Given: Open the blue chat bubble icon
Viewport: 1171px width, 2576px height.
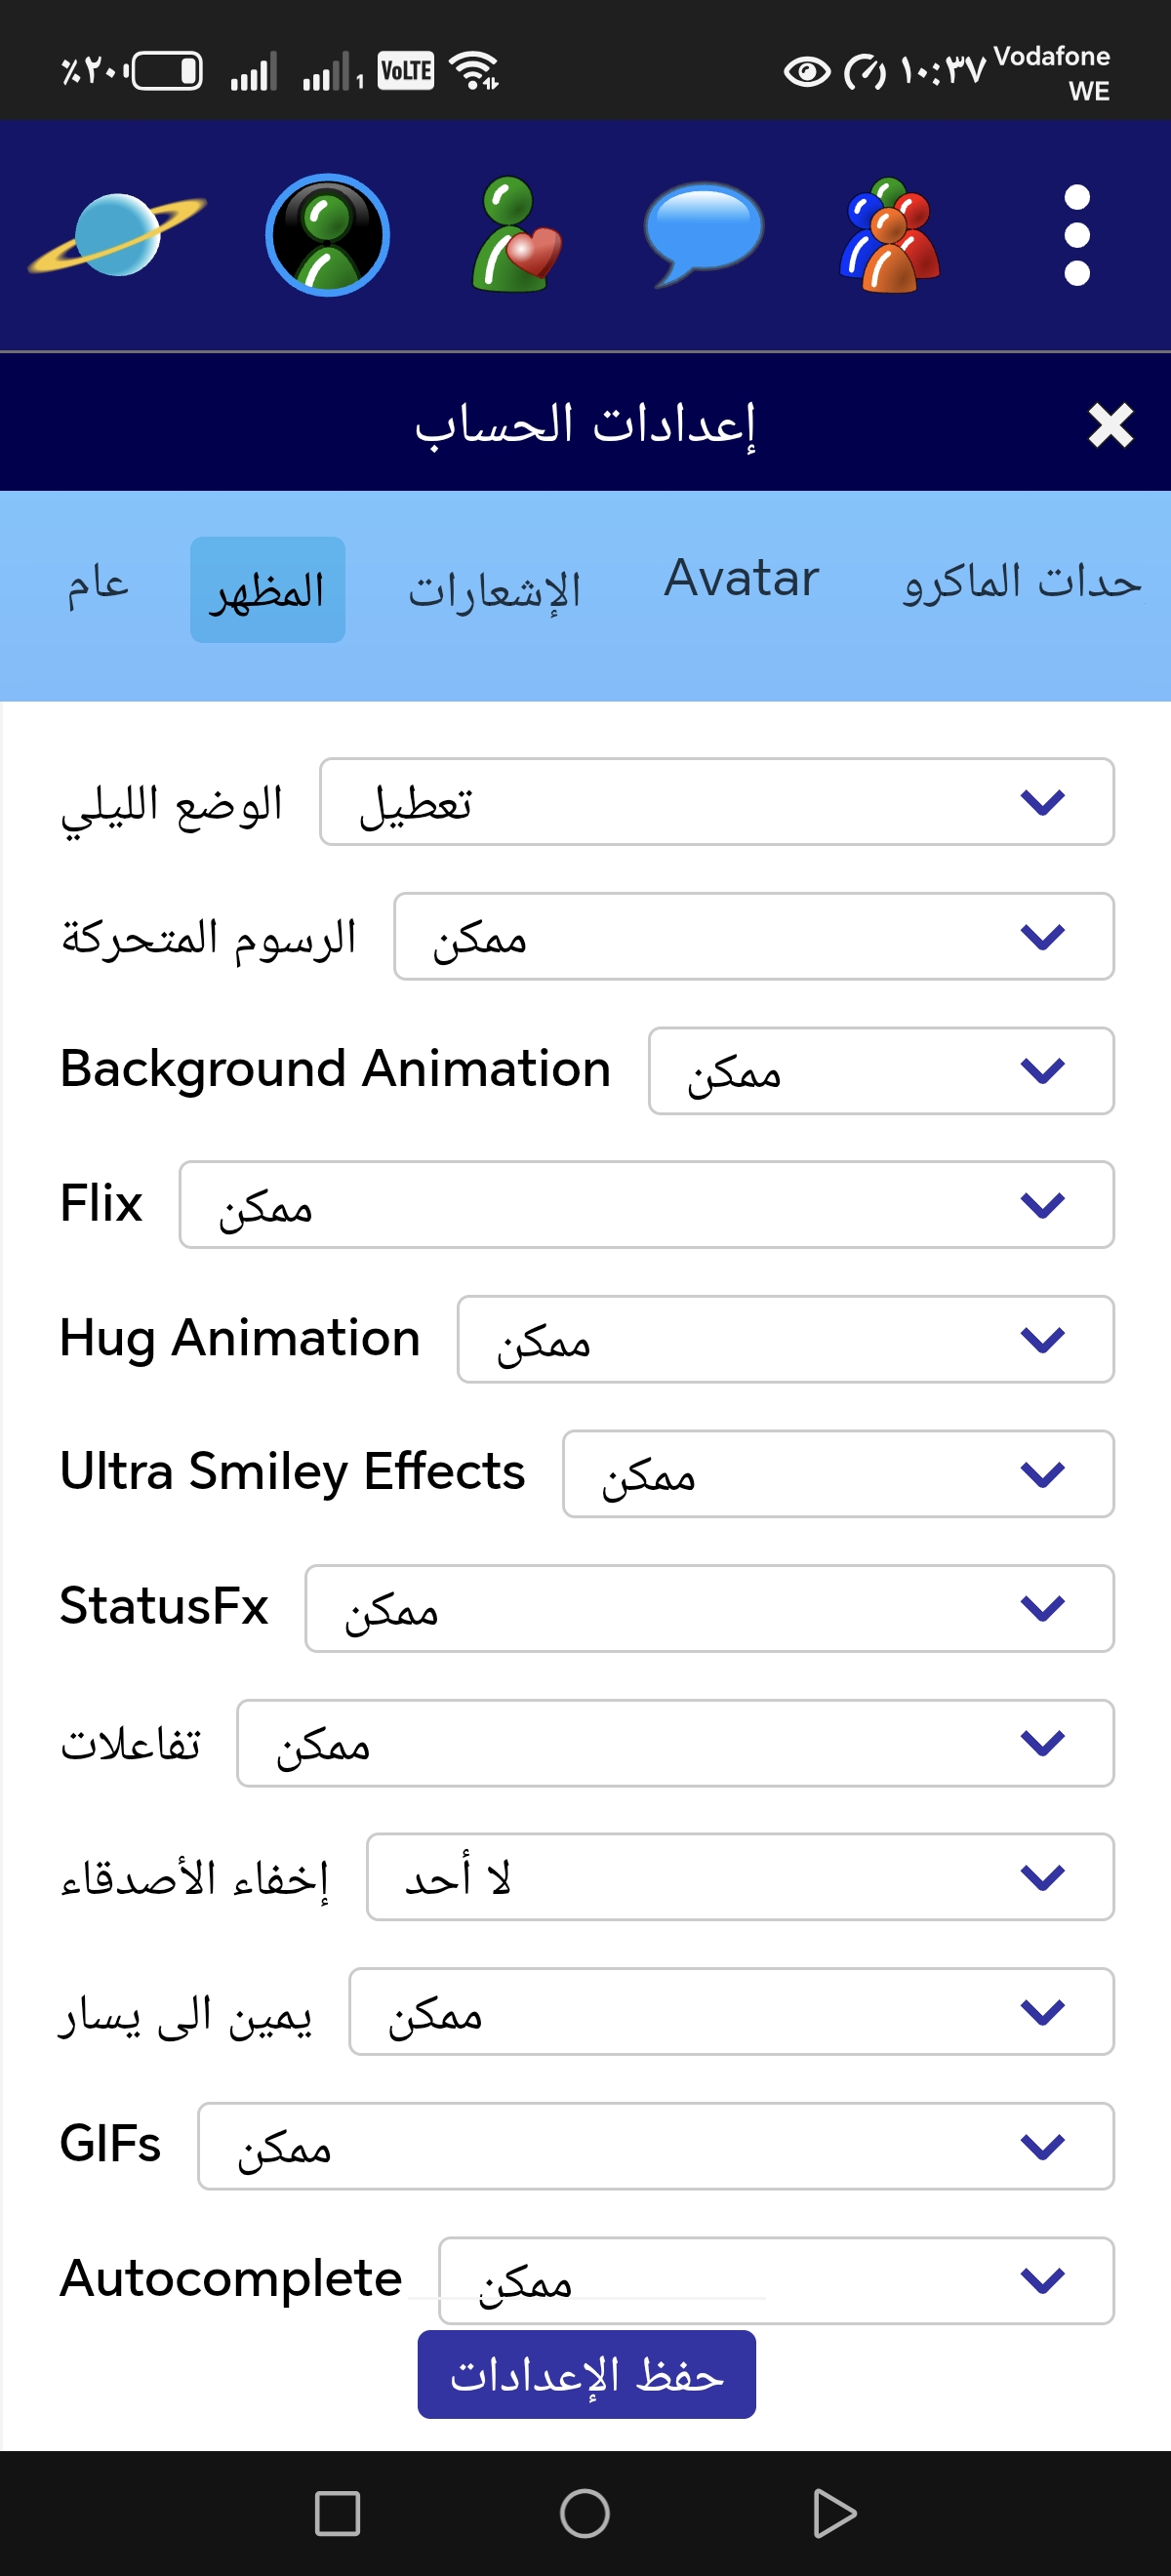Looking at the screenshot, I should tap(703, 235).
